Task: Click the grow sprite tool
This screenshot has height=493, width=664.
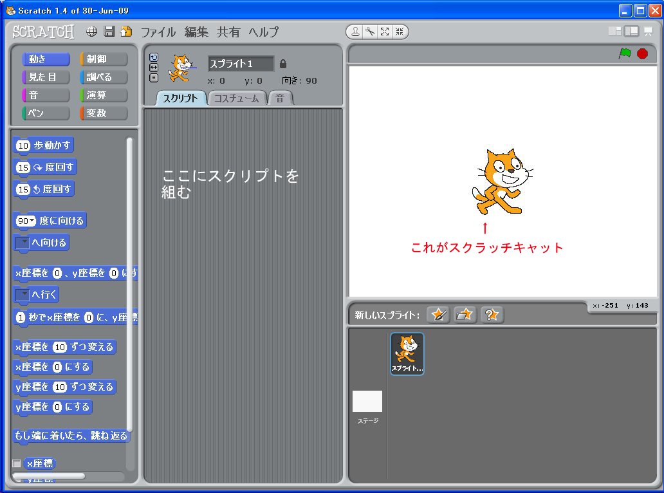Action: point(385,31)
